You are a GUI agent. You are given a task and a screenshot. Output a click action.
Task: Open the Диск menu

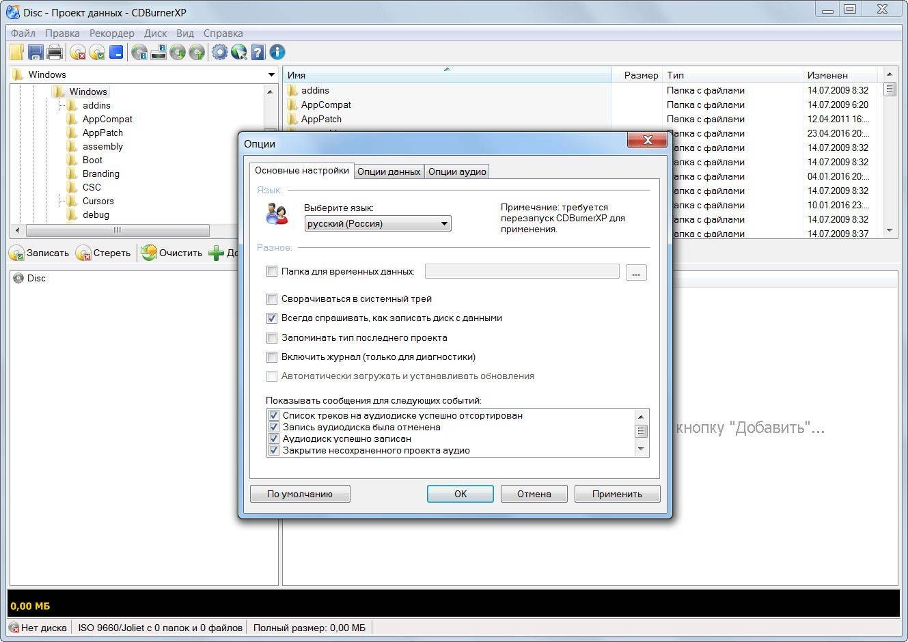156,33
